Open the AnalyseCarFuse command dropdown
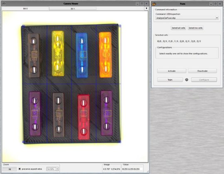This screenshot has width=224, height=174. pyautogui.click(x=217, y=18)
